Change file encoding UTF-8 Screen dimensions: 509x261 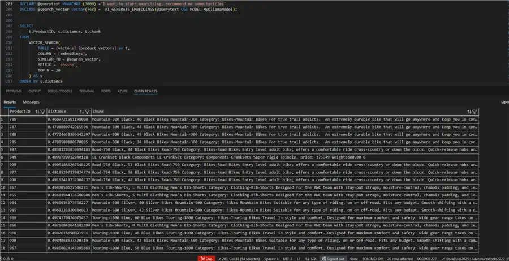288,259
